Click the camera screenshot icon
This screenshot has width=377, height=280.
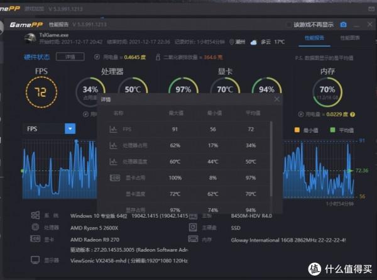343,25
